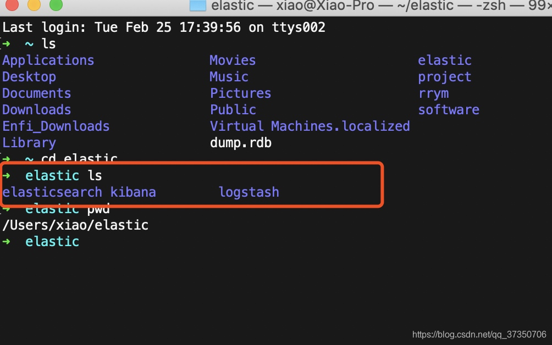The width and height of the screenshot is (552, 345).
Task: Select 'elastic' in the home directory listing
Action: tap(445, 60)
